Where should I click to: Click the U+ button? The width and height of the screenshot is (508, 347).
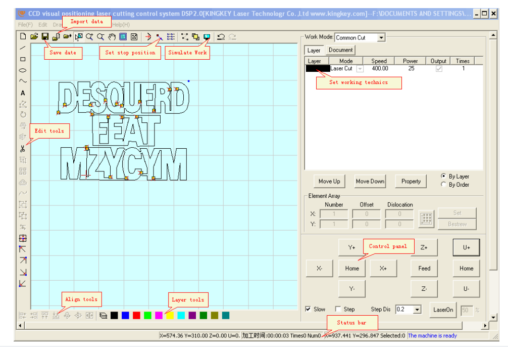(466, 247)
